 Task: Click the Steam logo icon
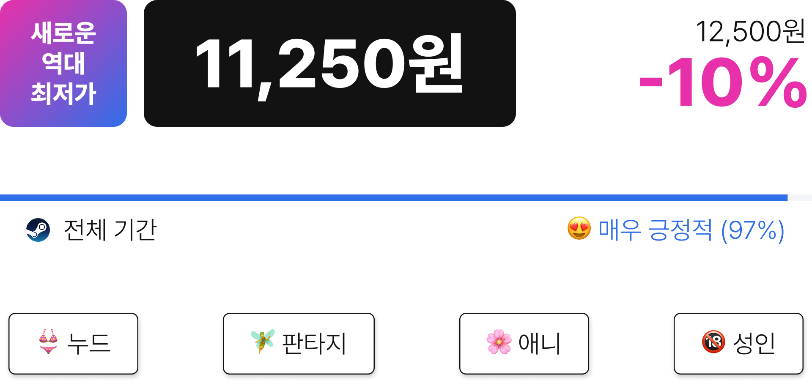click(38, 230)
